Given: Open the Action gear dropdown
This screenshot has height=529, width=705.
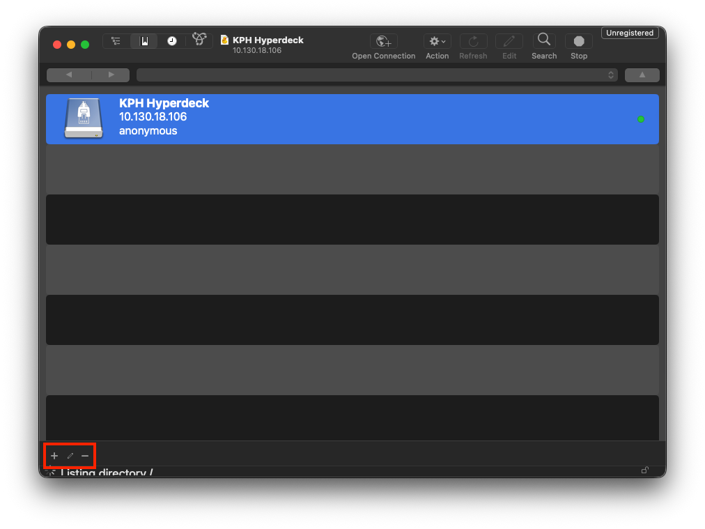Looking at the screenshot, I should click(x=437, y=41).
